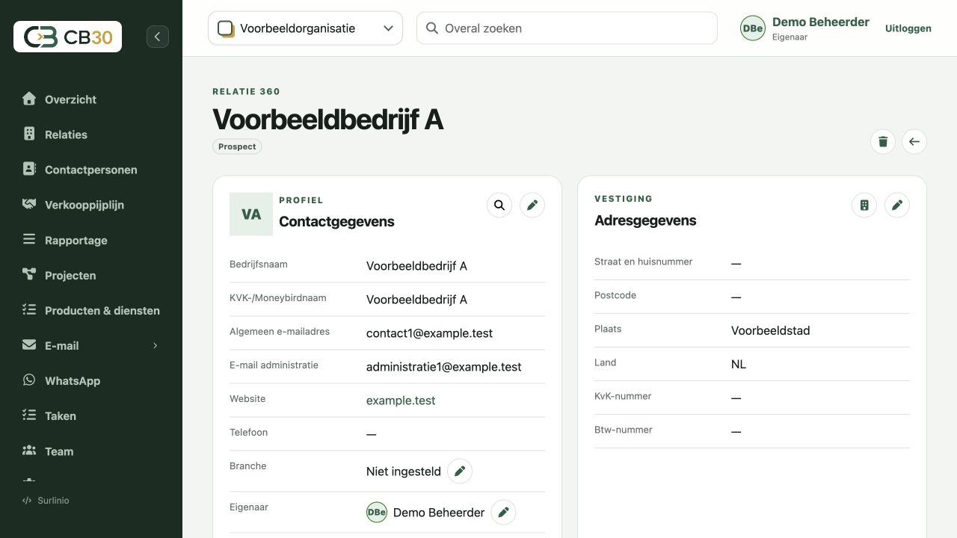Open the Verkooppijplijn handshake icon
The width and height of the screenshot is (957, 538).
[29, 204]
